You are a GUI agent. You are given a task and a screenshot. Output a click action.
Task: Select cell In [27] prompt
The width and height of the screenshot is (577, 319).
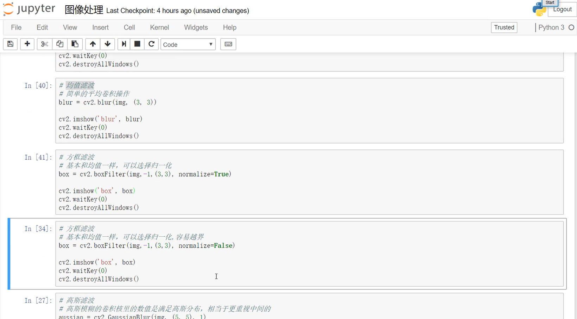click(x=38, y=300)
